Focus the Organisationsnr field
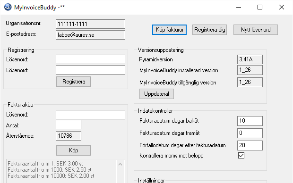The image size is (293, 183). coord(90,24)
